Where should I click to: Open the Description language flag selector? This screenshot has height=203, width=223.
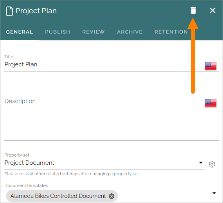pyautogui.click(x=210, y=103)
